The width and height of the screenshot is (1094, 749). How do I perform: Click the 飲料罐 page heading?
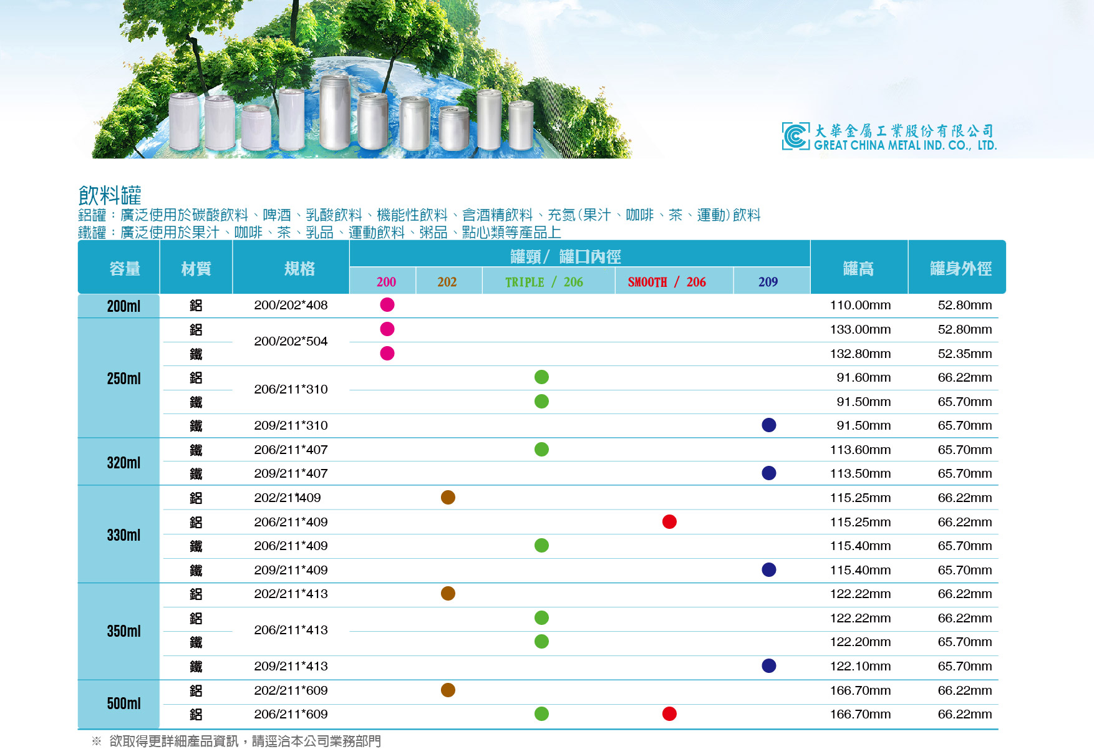click(x=110, y=195)
